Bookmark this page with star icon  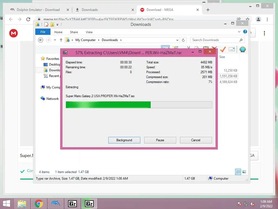click(248, 19)
